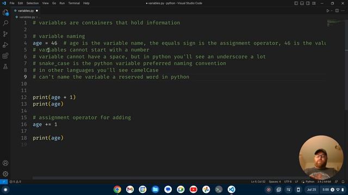The width and height of the screenshot is (348, 195).
Task: Open the Extensions view
Action: 5,55
